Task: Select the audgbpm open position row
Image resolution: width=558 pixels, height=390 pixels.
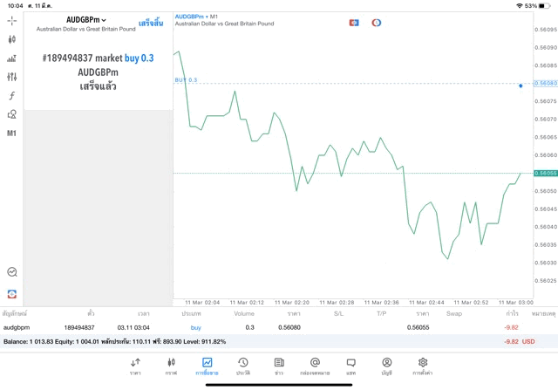Action: [x=262, y=327]
